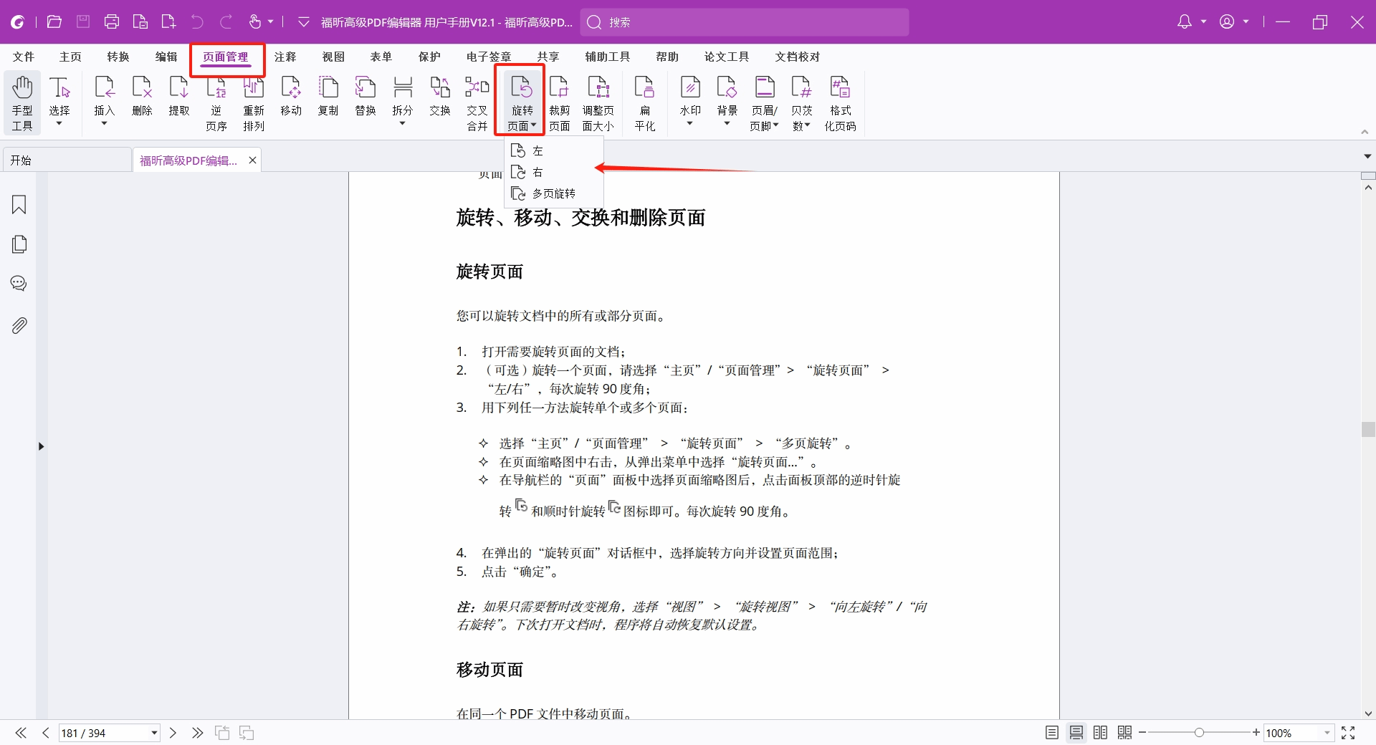Screen dimensions: 1376x745
Task: Open the comments panel in sidebar
Action: [x=19, y=284]
